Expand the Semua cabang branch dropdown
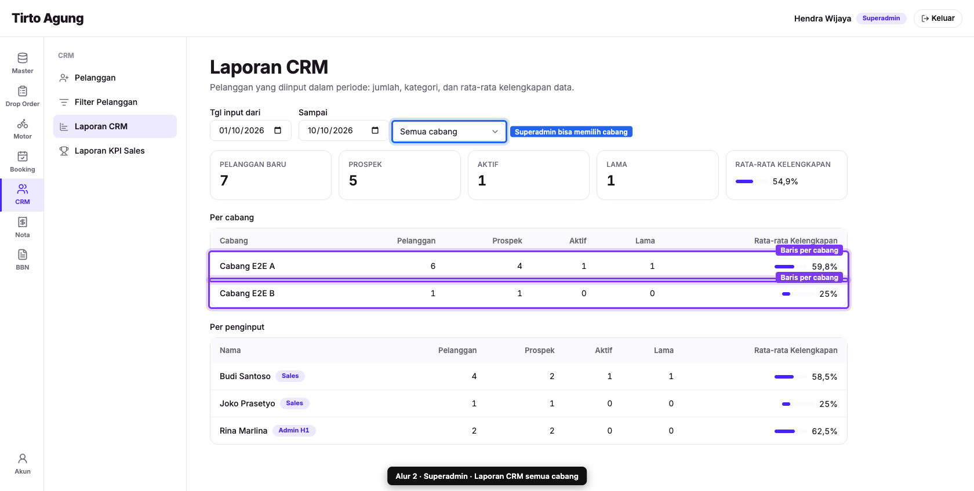Screen dimensions: 974x491 [x=449, y=132]
